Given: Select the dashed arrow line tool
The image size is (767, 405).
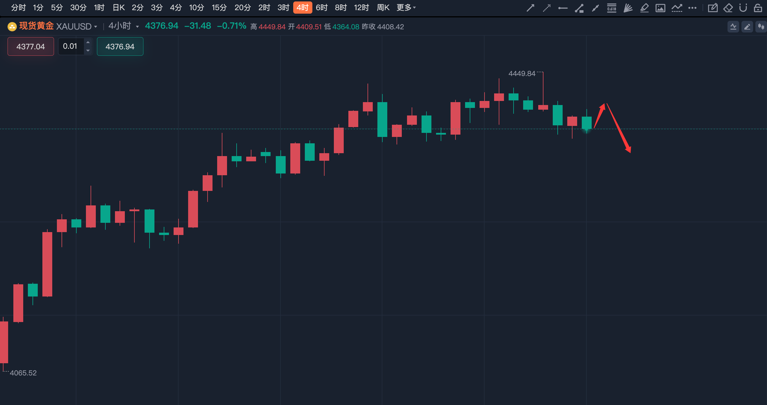Looking at the screenshot, I should click(x=547, y=8).
